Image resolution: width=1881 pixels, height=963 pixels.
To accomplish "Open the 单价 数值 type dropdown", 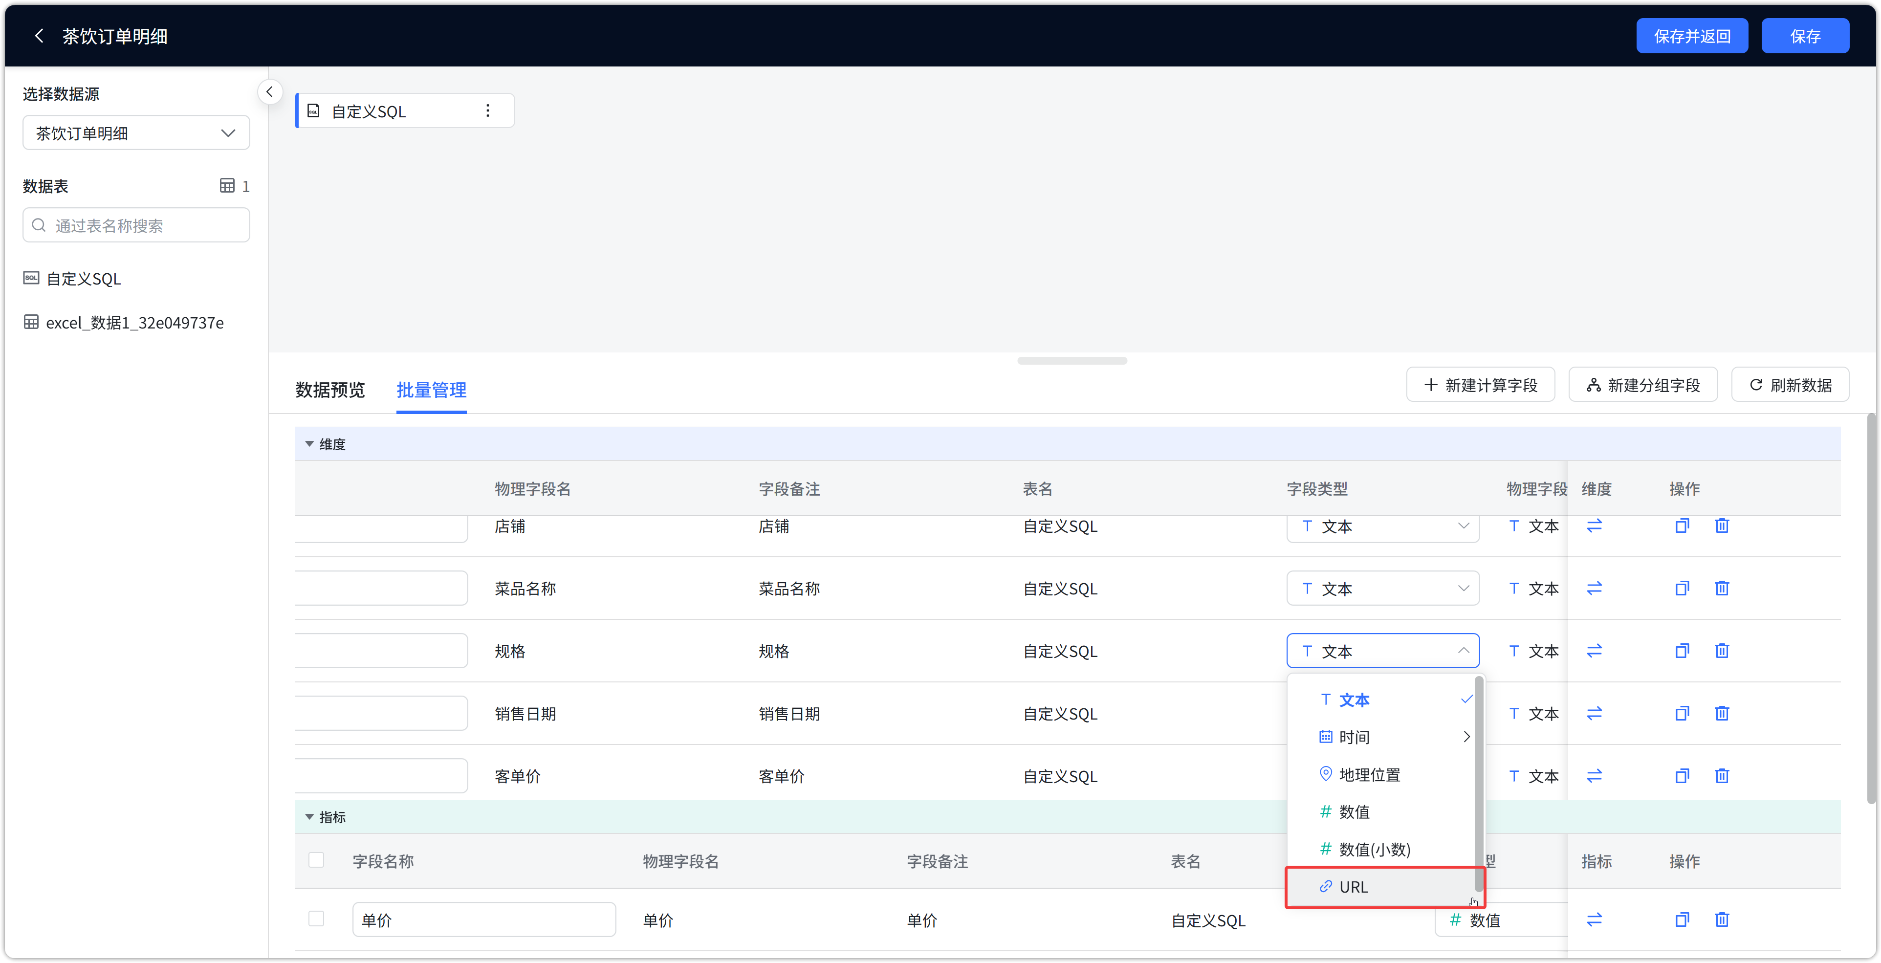I will (1501, 920).
